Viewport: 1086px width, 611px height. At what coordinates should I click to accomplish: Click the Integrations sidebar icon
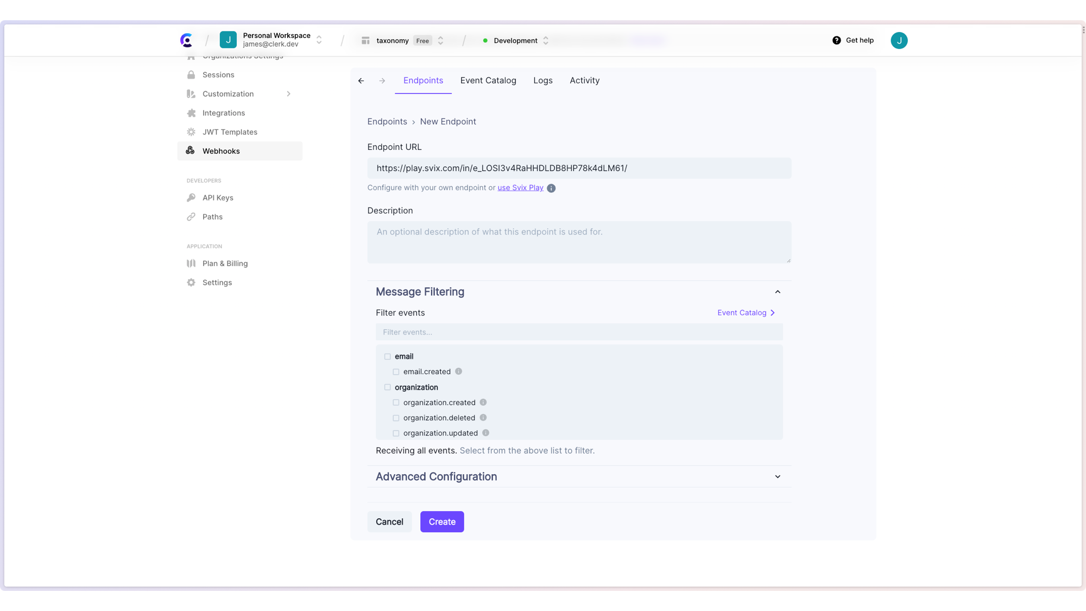coord(191,112)
